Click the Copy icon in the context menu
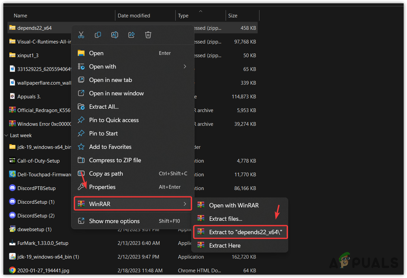 pos(98,34)
